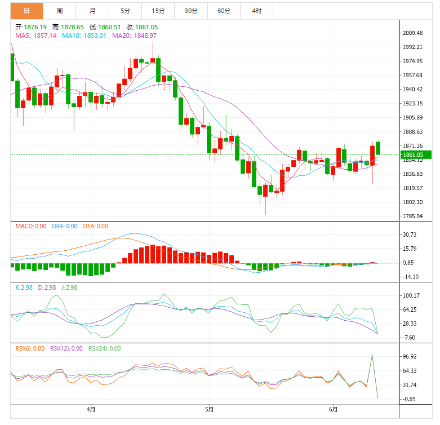Open the 60分 timeframe tab
The height and width of the screenshot is (425, 440).
(x=224, y=11)
